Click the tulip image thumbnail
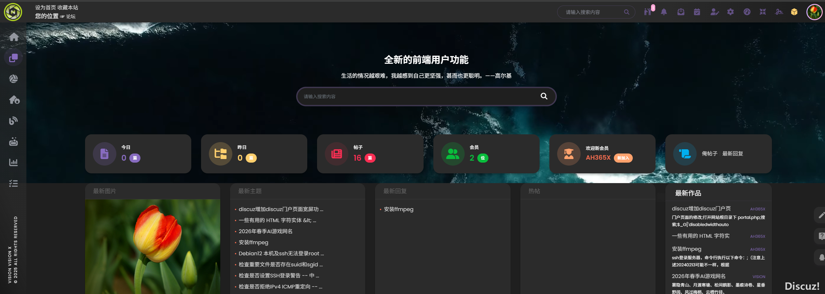 (x=152, y=247)
